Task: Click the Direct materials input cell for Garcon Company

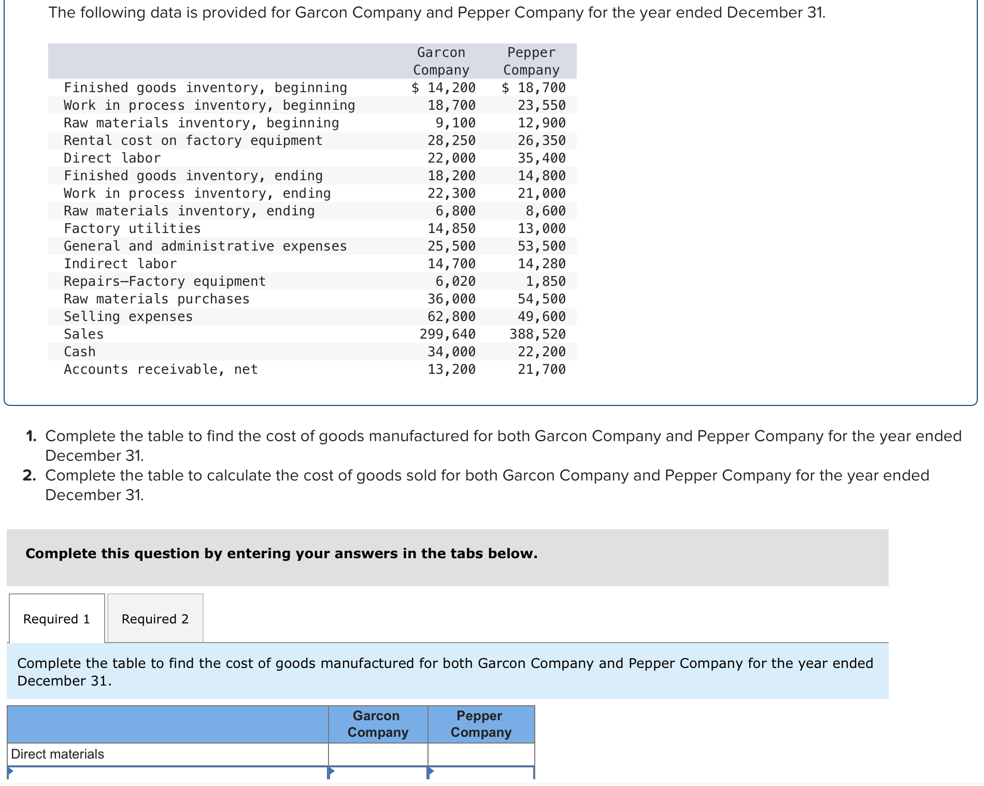Action: [377, 754]
